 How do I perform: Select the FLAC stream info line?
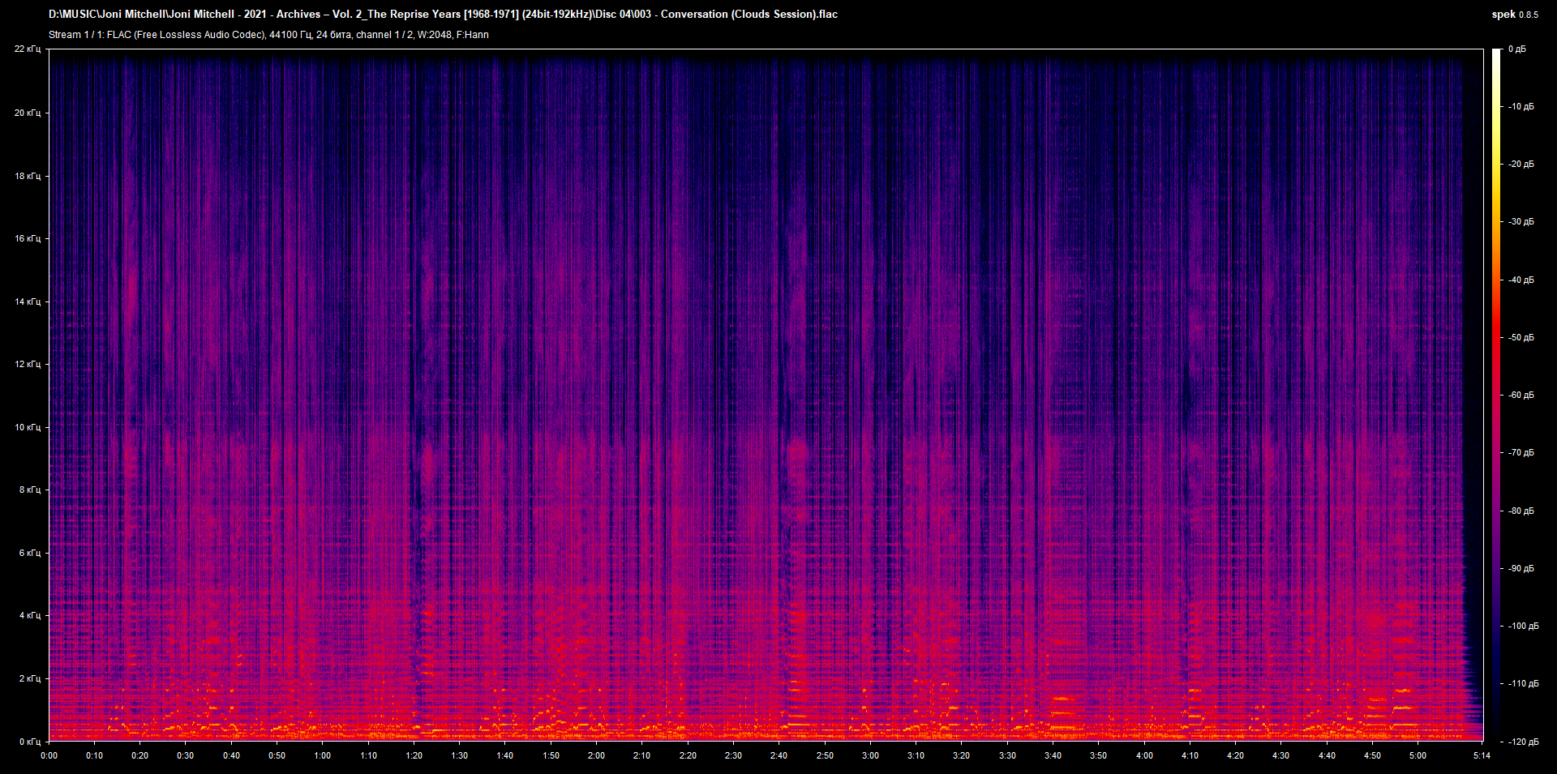(x=268, y=35)
